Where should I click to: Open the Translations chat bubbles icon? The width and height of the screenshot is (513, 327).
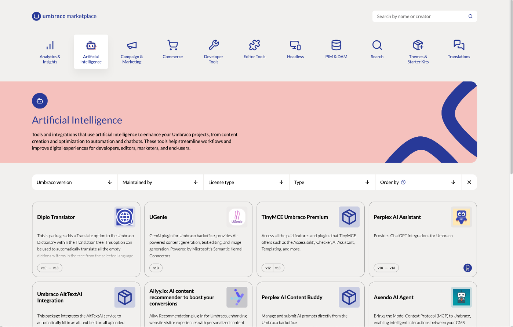click(459, 45)
